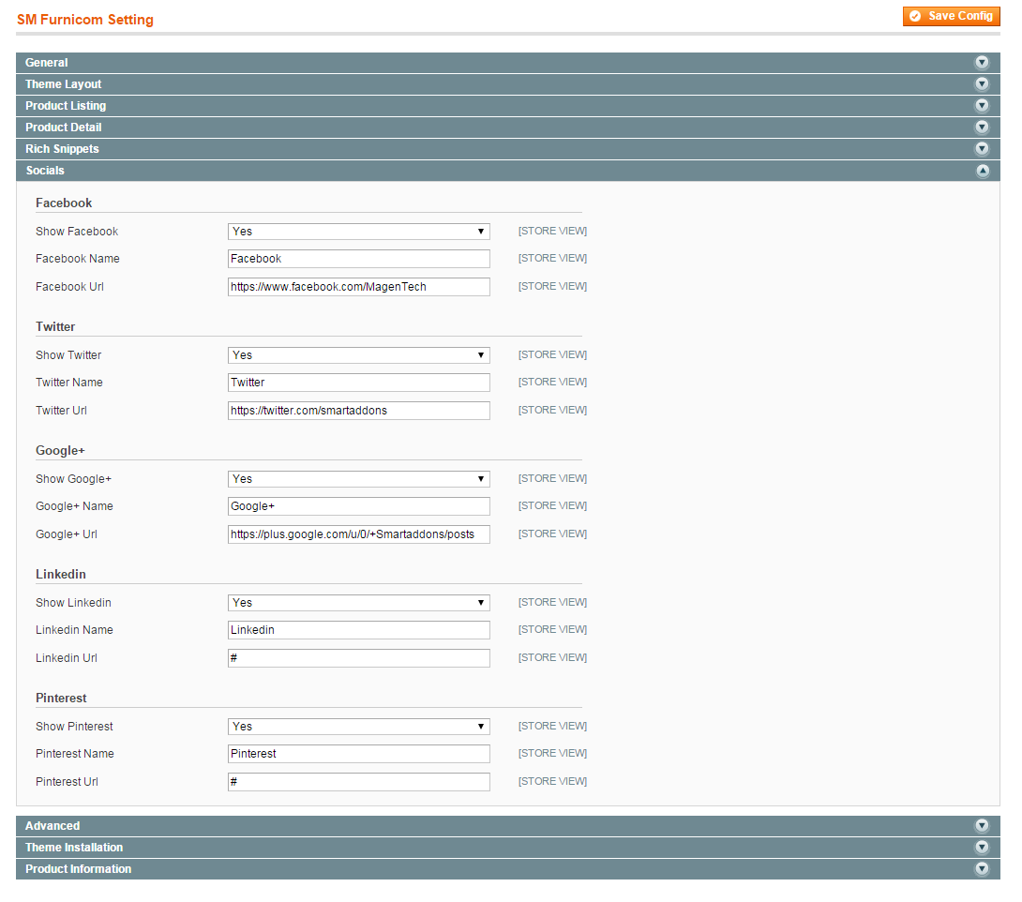Screen dimensions: 1022x902
Task: Open the Show Twitter dropdown
Action: point(358,355)
